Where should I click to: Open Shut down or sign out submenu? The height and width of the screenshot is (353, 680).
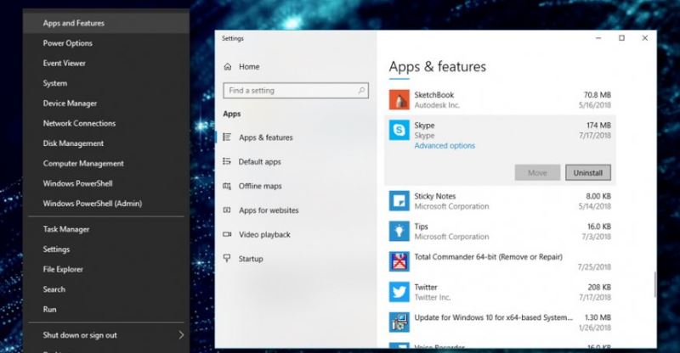(106, 335)
